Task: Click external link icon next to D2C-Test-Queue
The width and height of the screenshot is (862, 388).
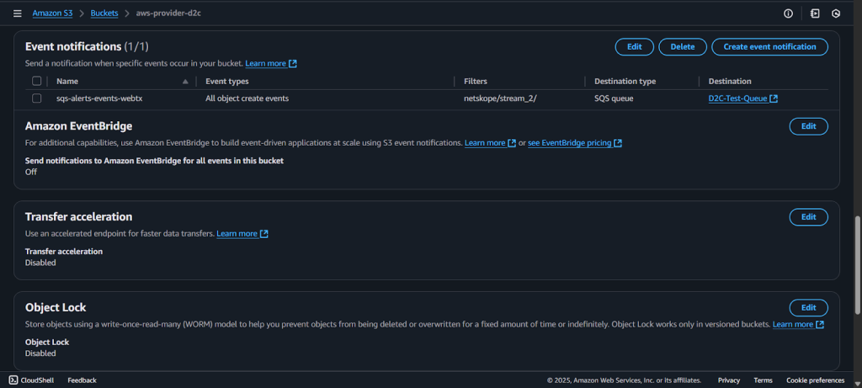Action: point(774,99)
